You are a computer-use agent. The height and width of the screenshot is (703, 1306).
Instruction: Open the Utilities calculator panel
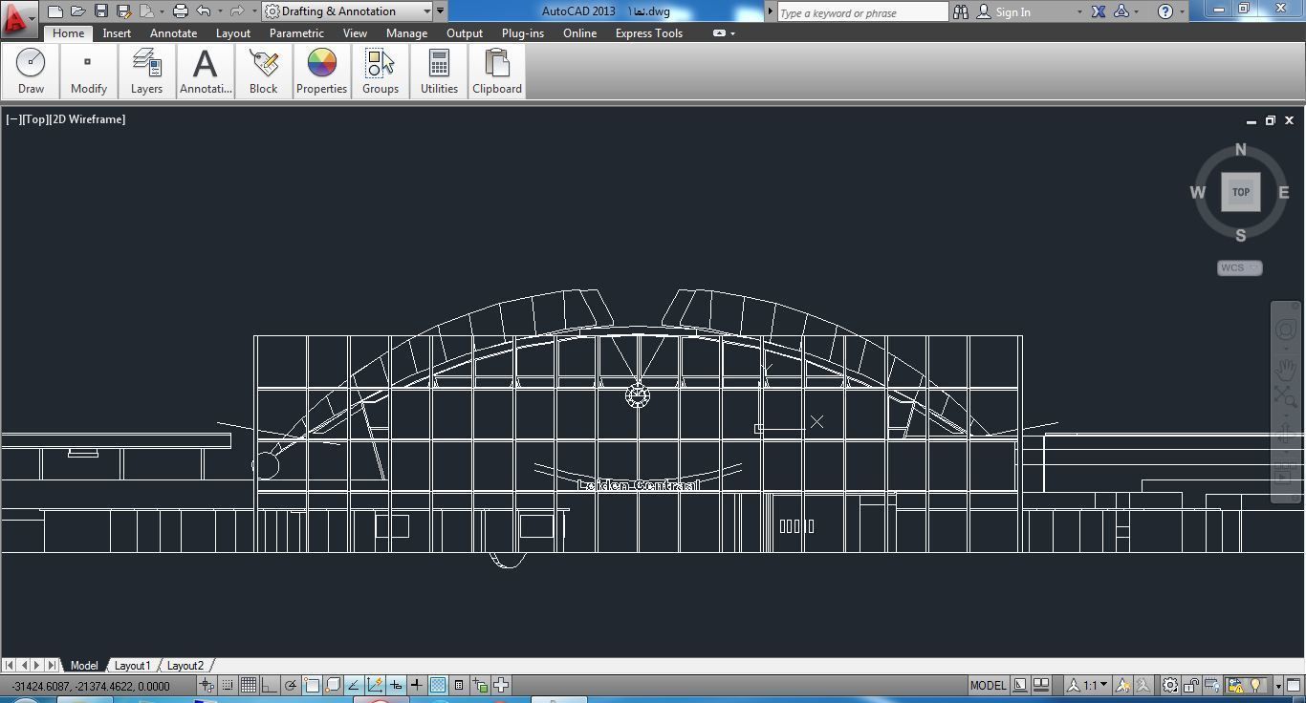click(439, 71)
